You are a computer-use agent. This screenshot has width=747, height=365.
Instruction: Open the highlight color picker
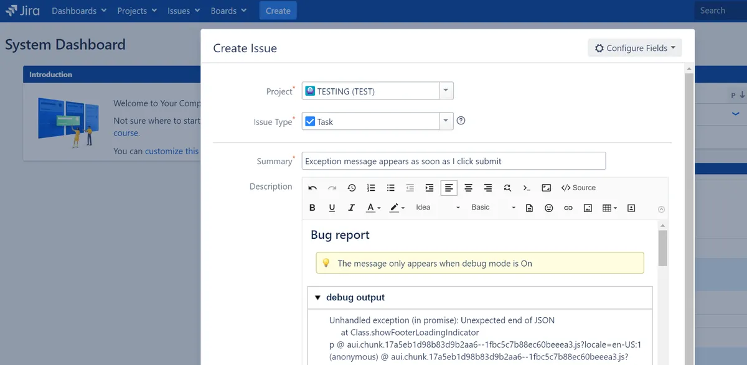tap(397, 208)
